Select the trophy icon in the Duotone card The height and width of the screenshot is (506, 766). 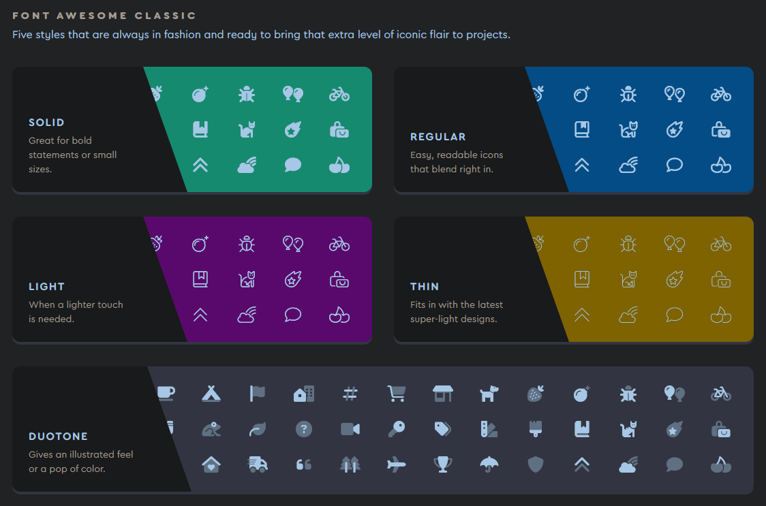(443, 464)
